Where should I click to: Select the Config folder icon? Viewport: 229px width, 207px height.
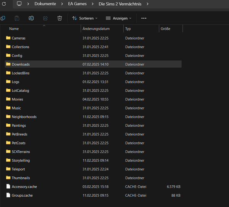point(8,56)
